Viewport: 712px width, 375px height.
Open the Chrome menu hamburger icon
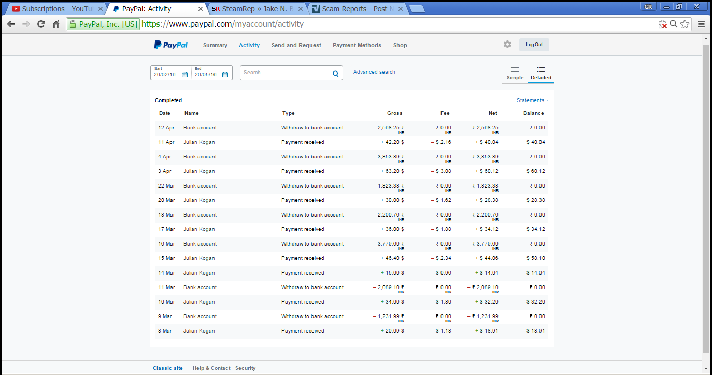[701, 24]
